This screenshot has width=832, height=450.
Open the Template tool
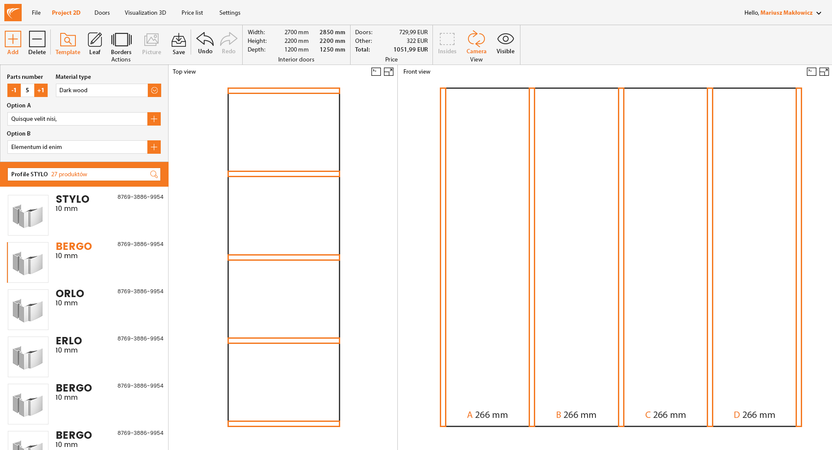pos(68,40)
